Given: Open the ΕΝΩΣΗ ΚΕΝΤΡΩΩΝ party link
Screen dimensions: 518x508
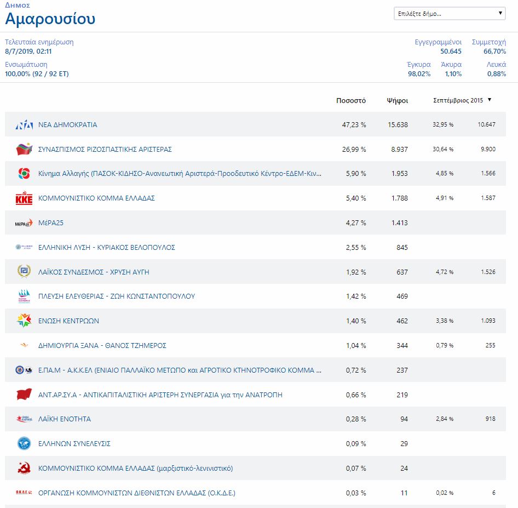Looking at the screenshot, I should [68, 321].
